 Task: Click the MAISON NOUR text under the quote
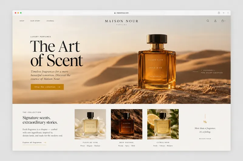pos(205,139)
